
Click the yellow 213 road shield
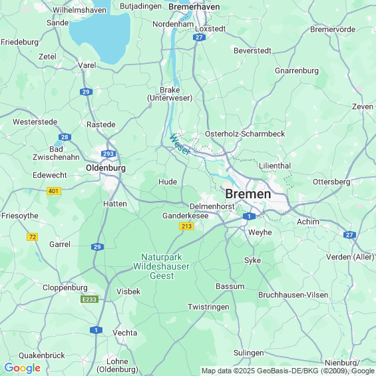pos(186,226)
